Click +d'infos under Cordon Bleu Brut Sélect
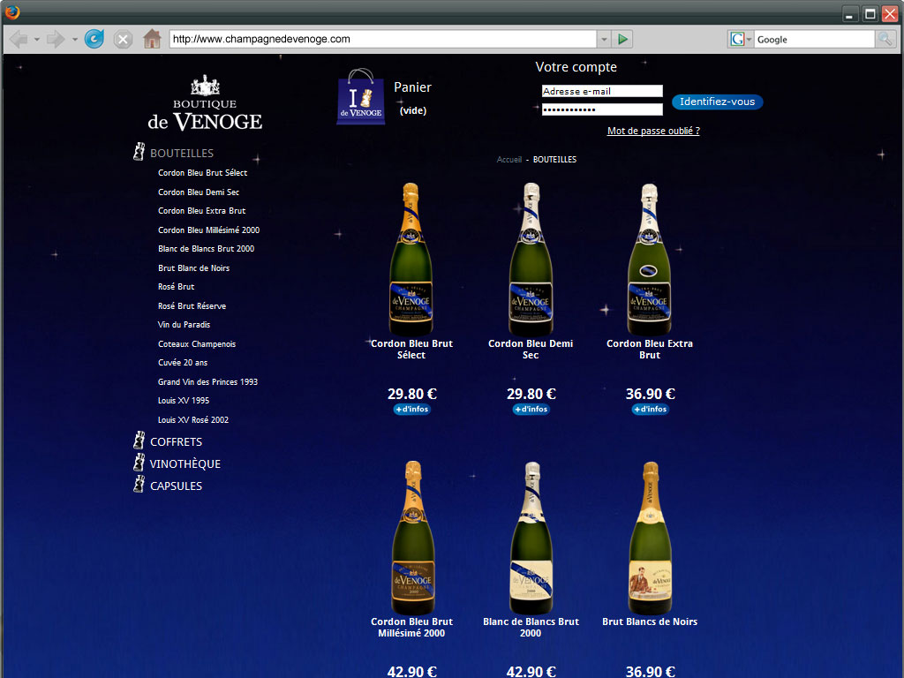The image size is (904, 678). click(411, 410)
